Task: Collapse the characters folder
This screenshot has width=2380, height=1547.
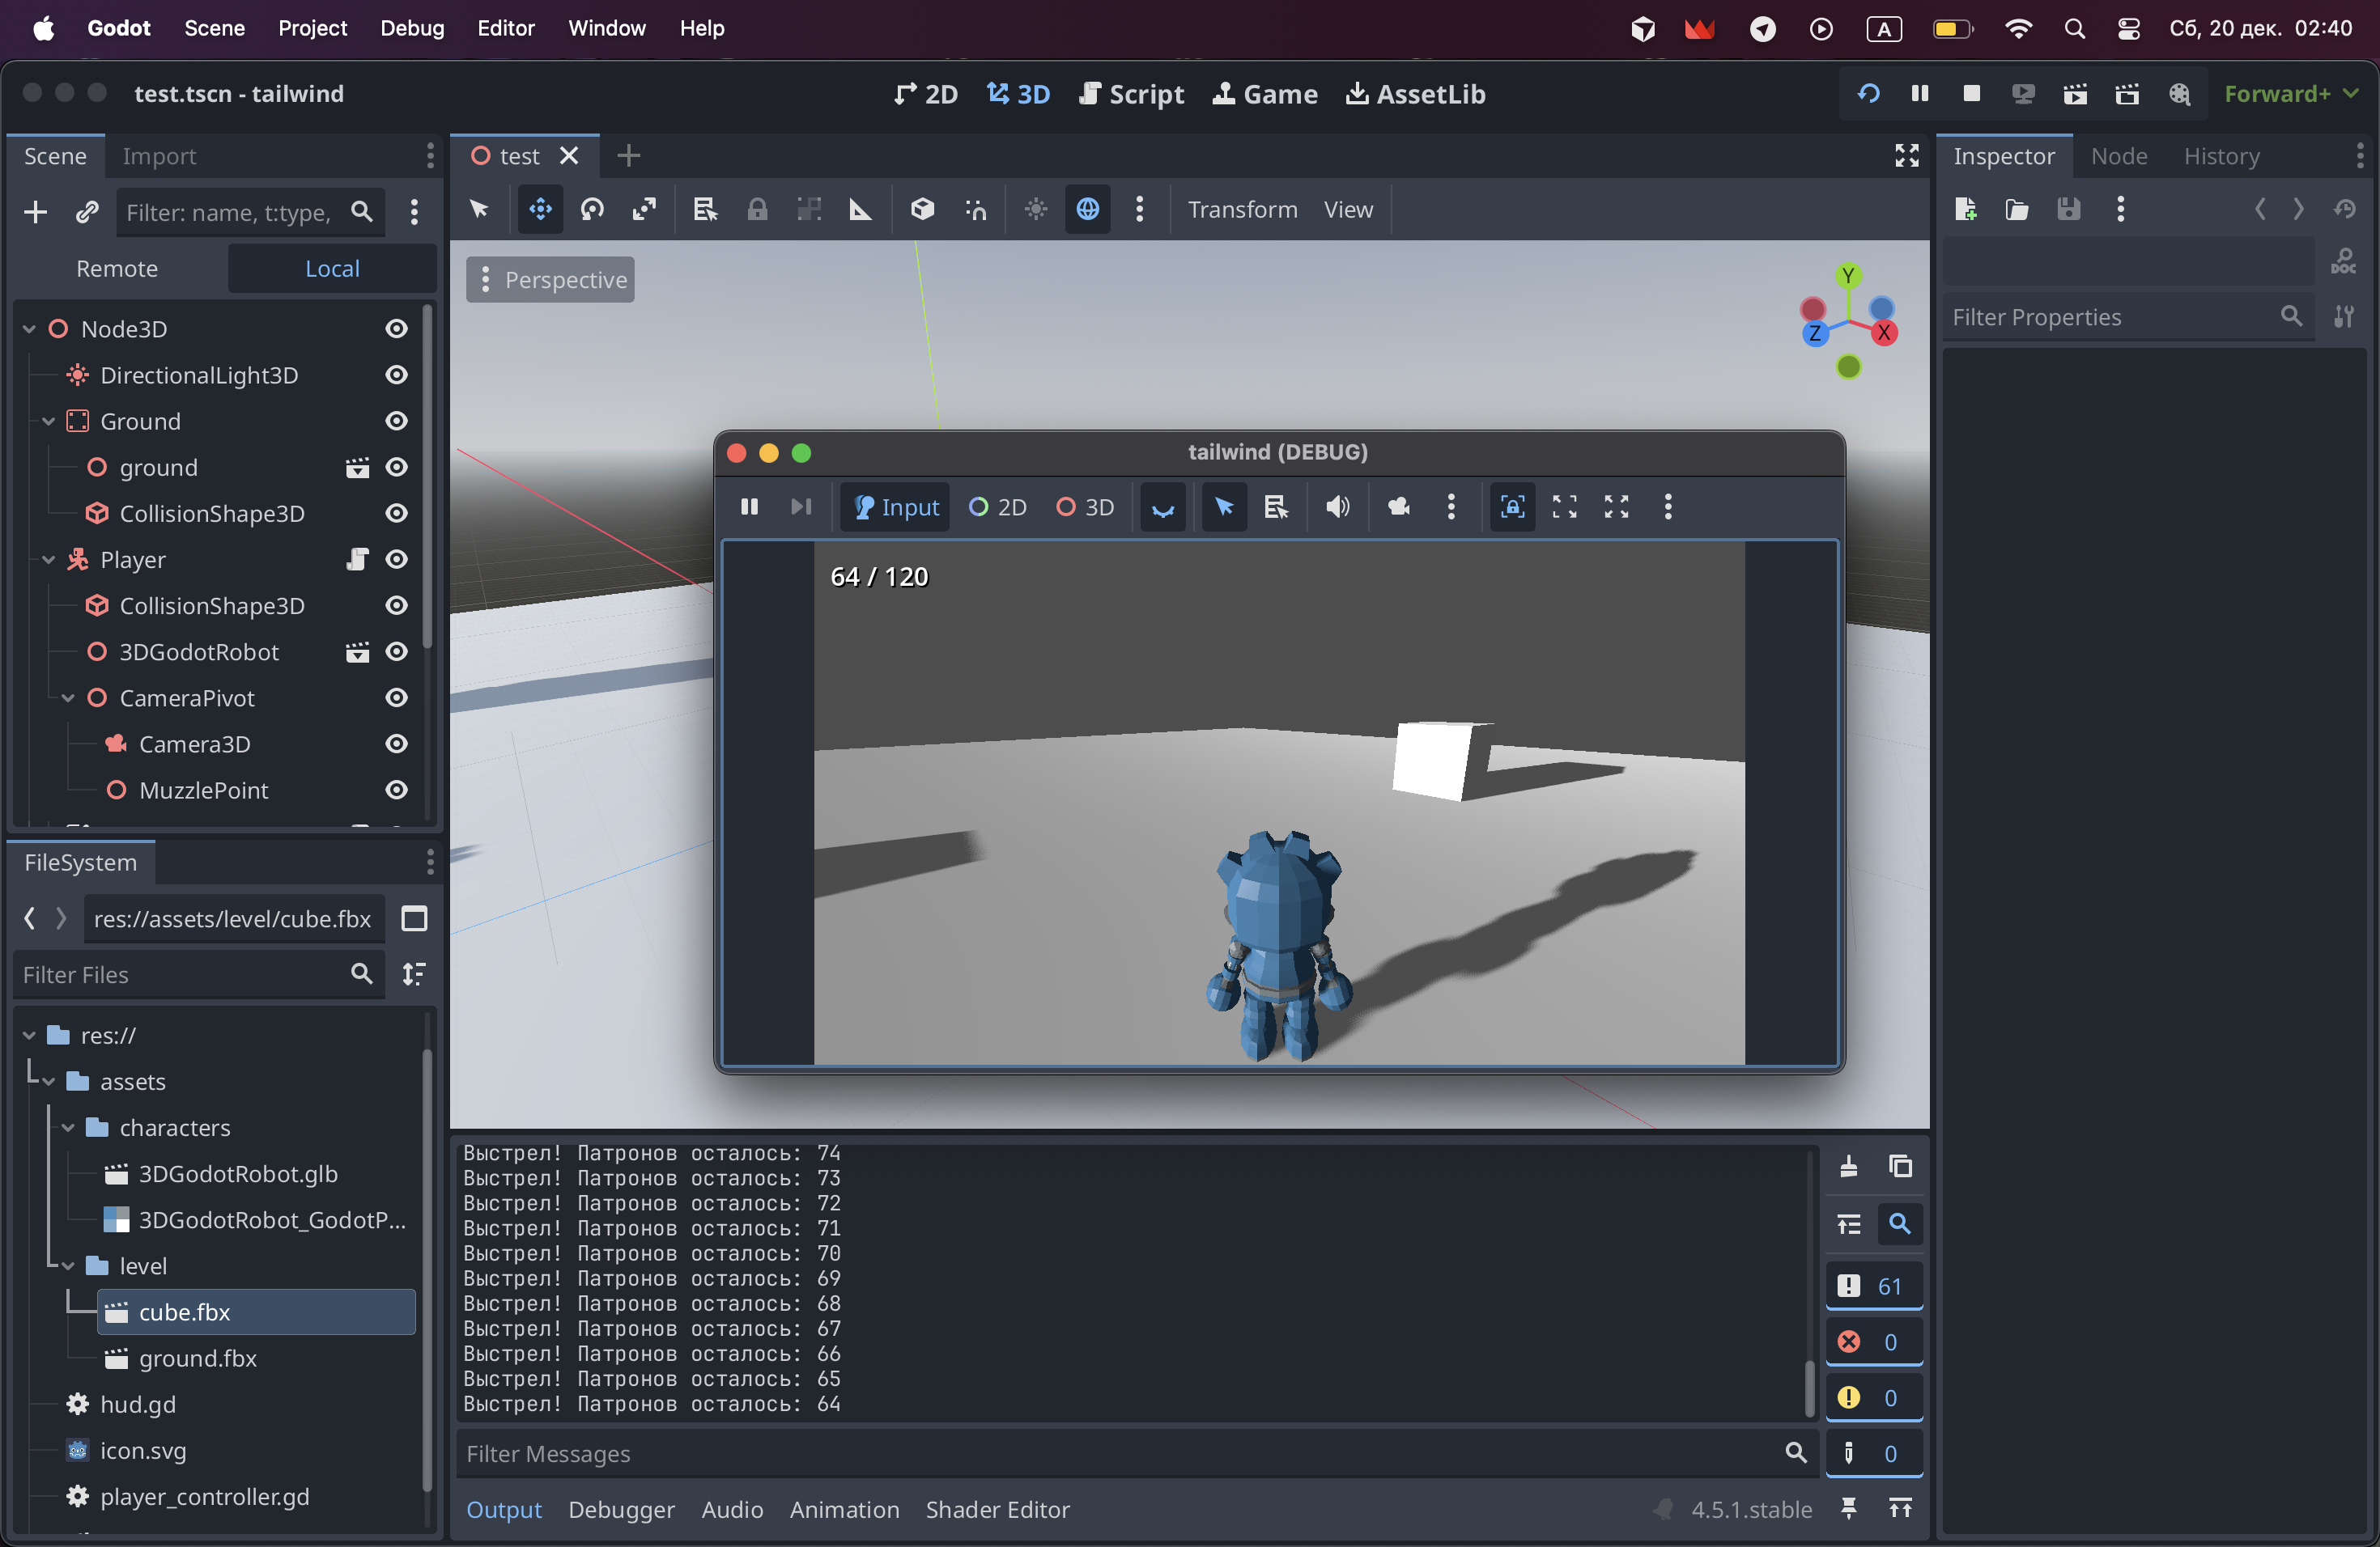Action: point(68,1127)
